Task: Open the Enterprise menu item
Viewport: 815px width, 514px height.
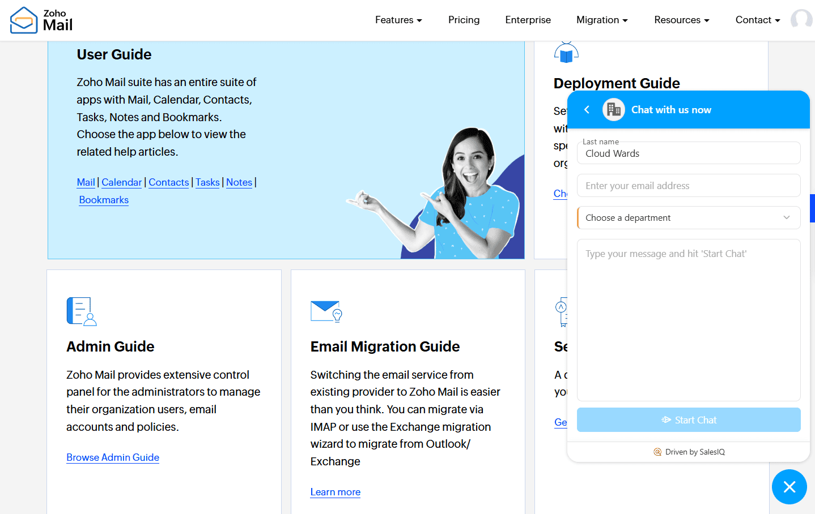Action: tap(528, 20)
